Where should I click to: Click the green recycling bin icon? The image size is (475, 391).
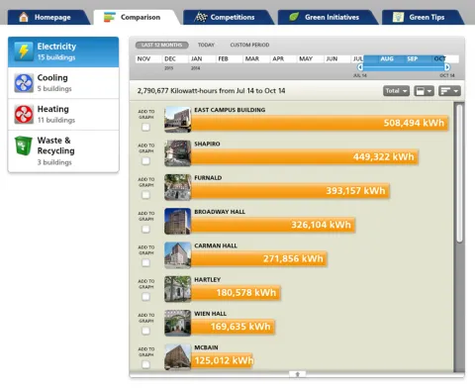[x=24, y=146]
